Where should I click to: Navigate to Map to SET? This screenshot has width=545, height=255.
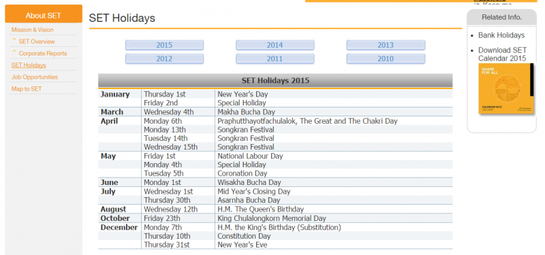27,89
